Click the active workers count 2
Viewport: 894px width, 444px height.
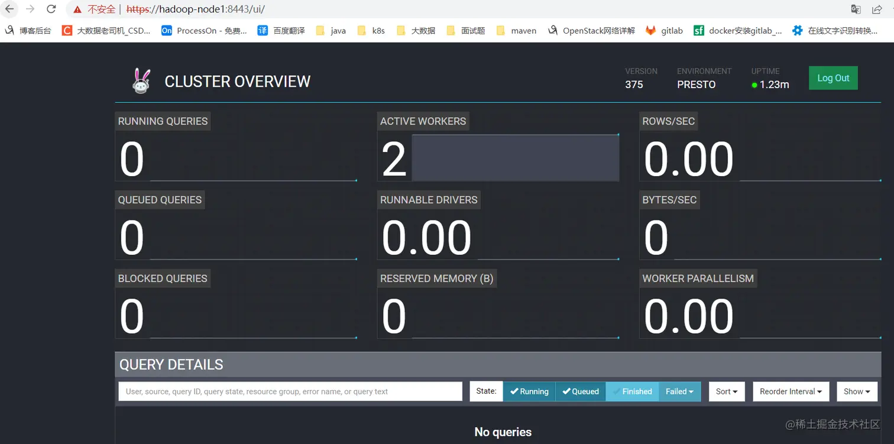pyautogui.click(x=394, y=160)
